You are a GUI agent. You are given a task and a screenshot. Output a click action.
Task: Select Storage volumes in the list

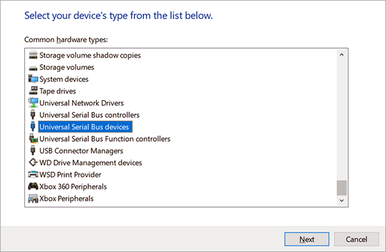click(67, 67)
